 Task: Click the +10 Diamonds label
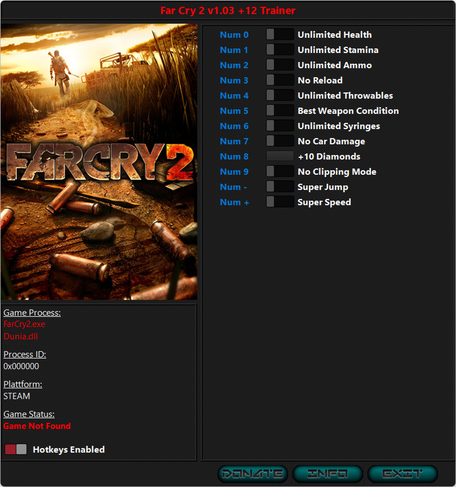pyautogui.click(x=329, y=156)
